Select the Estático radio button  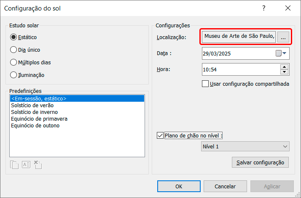(13, 37)
